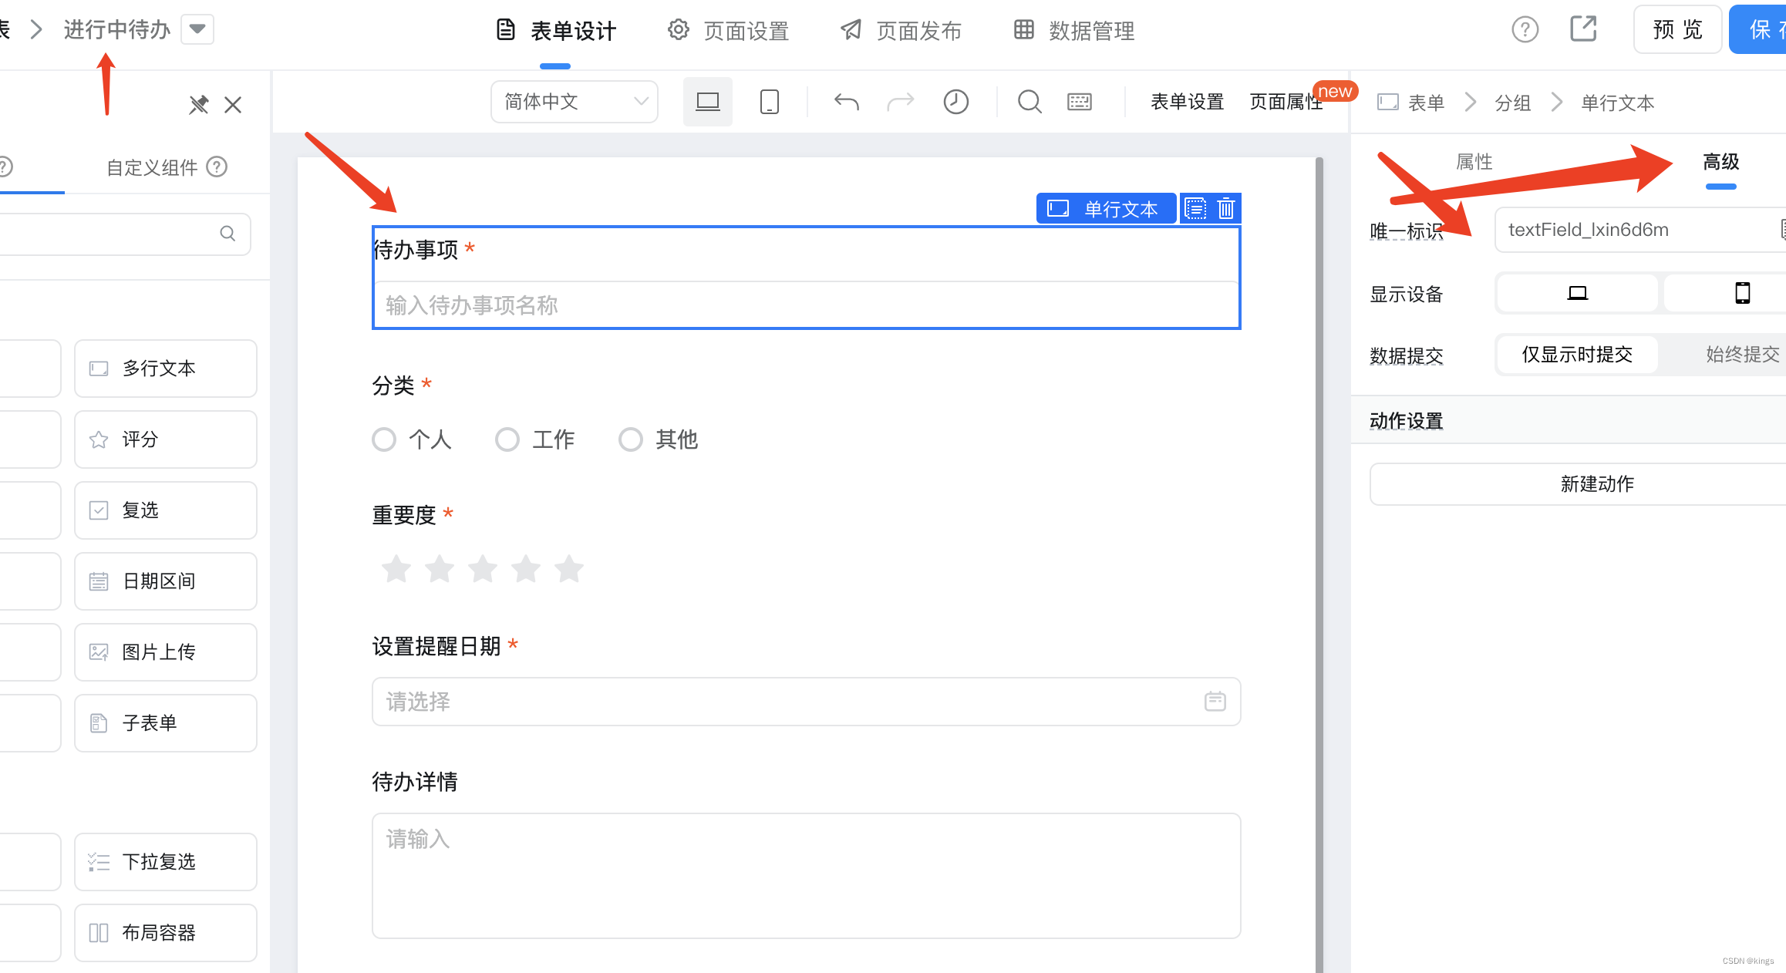Select the 个人 radio option
Image resolution: width=1786 pixels, height=973 pixels.
tap(384, 439)
